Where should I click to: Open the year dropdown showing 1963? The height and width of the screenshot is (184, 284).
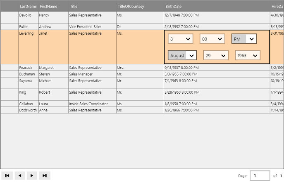(x=247, y=55)
